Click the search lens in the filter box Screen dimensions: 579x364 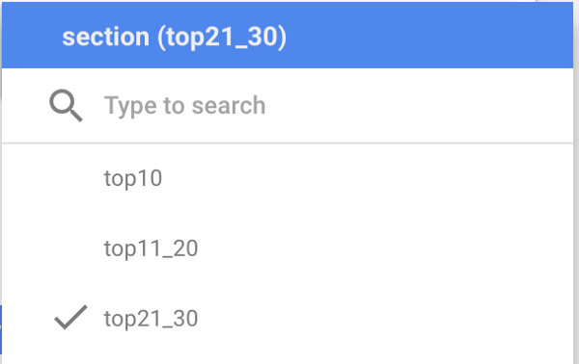[x=66, y=105]
